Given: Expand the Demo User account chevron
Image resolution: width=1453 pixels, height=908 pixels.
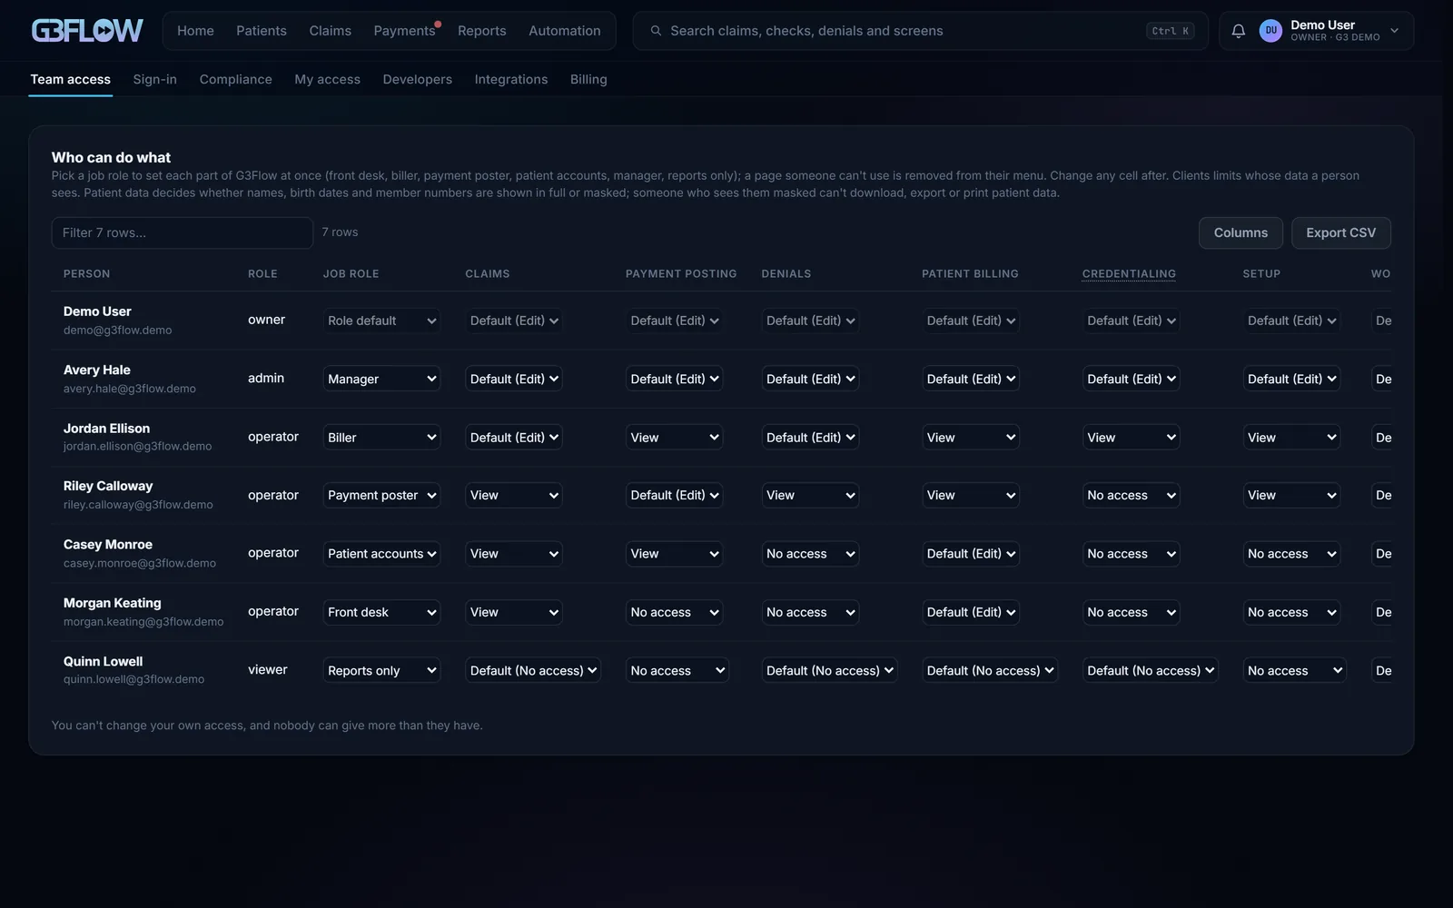Looking at the screenshot, I should [x=1394, y=31].
